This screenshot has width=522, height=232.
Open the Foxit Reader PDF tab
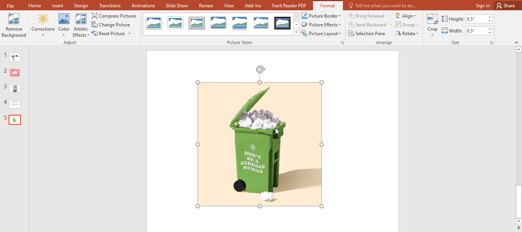[289, 5]
